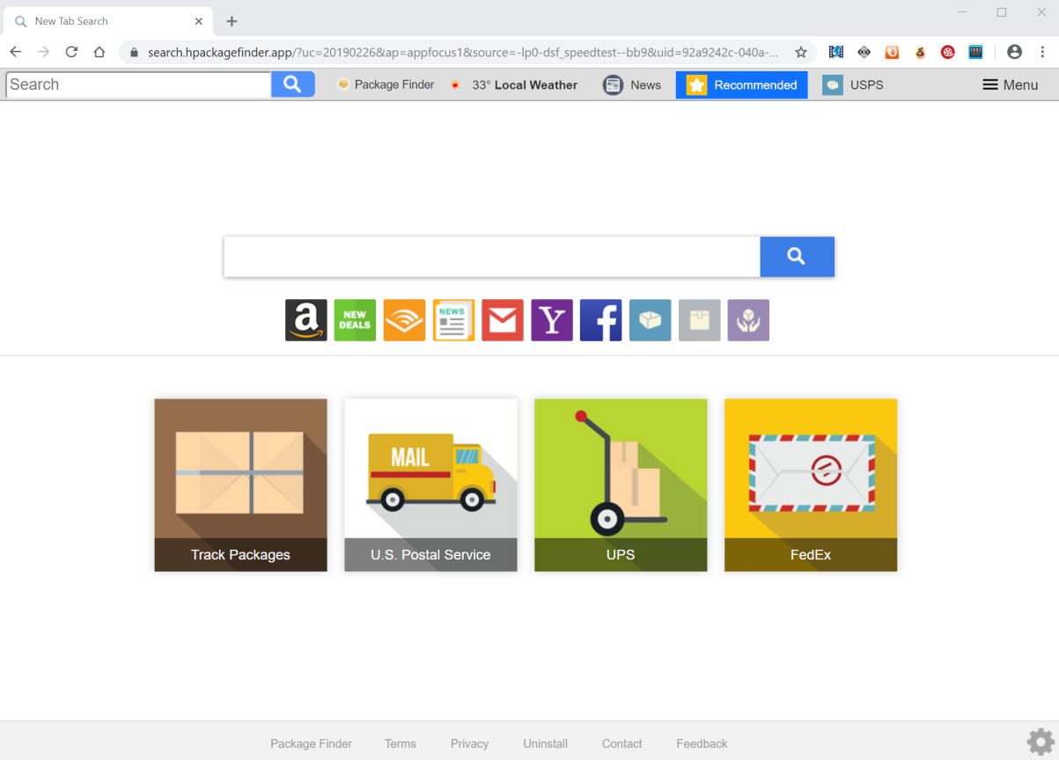The image size is (1059, 760).
Task: Go to the browser home page
Action: (99, 52)
